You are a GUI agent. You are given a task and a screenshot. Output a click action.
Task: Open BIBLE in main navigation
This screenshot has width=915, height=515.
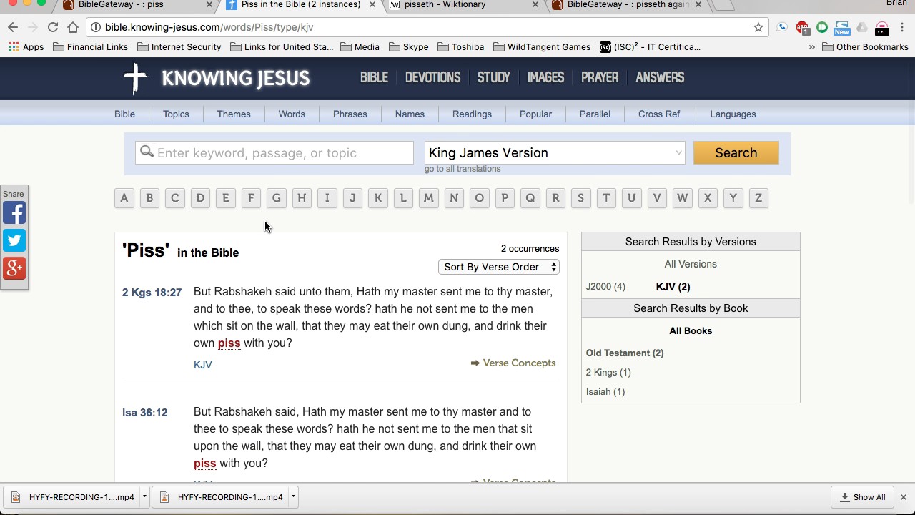pos(374,77)
